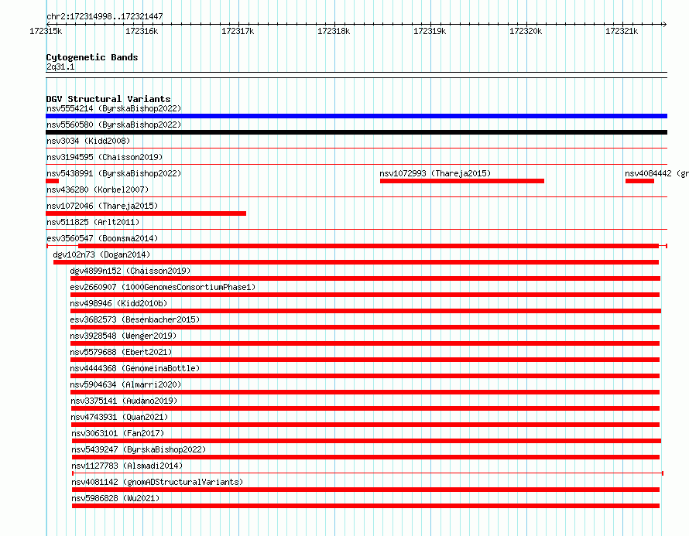Click the dgv4899n152 (Chaisson2019) label
The image size is (689, 536).
pos(130,271)
